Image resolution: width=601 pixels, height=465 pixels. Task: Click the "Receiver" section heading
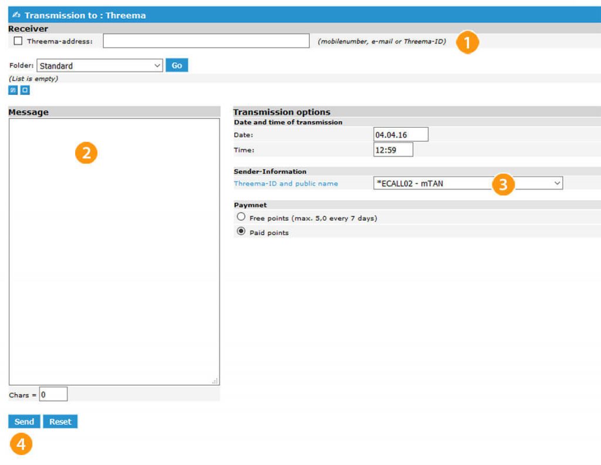pos(28,28)
